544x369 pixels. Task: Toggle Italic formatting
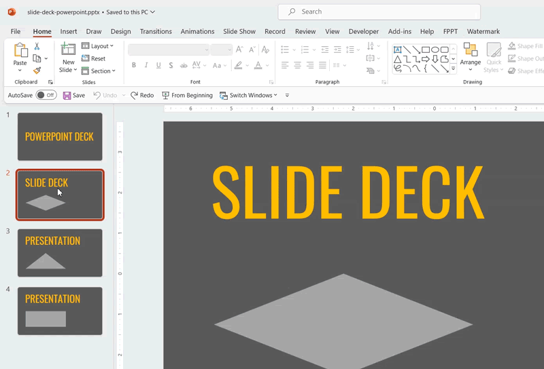point(146,65)
